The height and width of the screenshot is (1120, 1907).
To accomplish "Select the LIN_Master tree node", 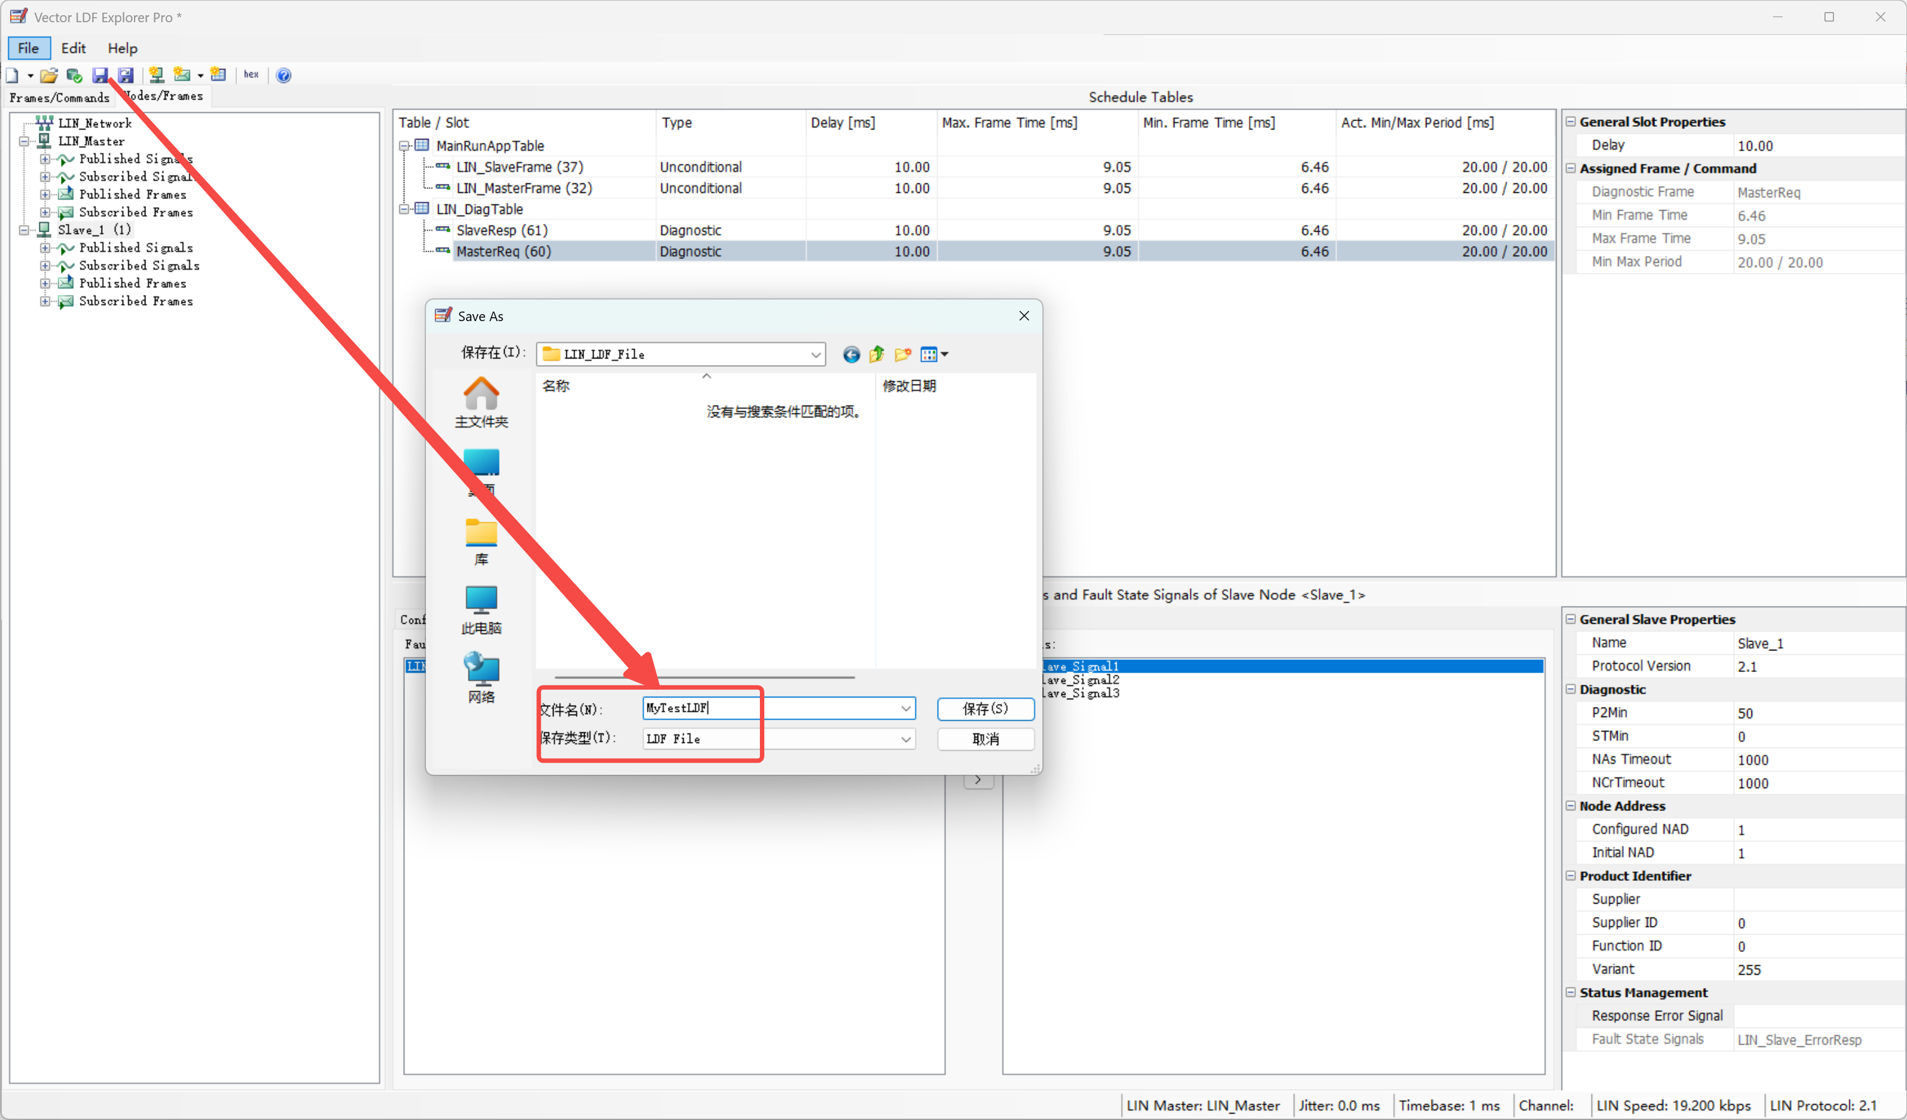I will tap(91, 142).
